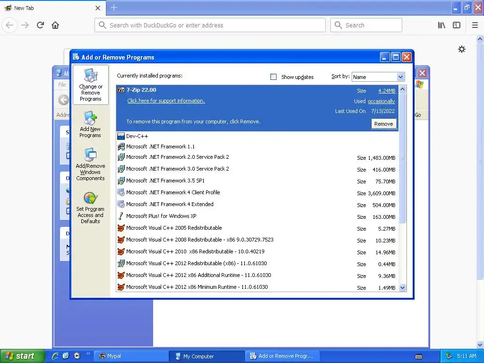Click the Microsoft Plus! for Windows XP icon
The image size is (484, 363).
coord(121,216)
